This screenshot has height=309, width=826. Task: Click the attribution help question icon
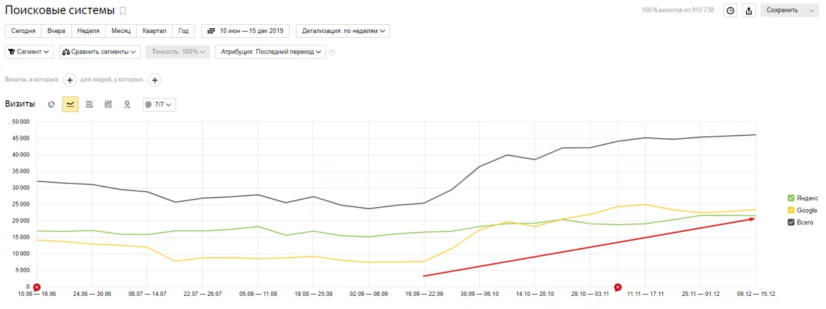332,52
